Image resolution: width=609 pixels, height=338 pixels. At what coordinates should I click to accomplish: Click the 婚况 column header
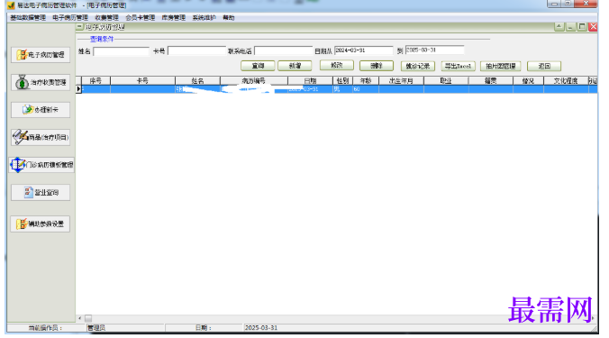(x=528, y=81)
